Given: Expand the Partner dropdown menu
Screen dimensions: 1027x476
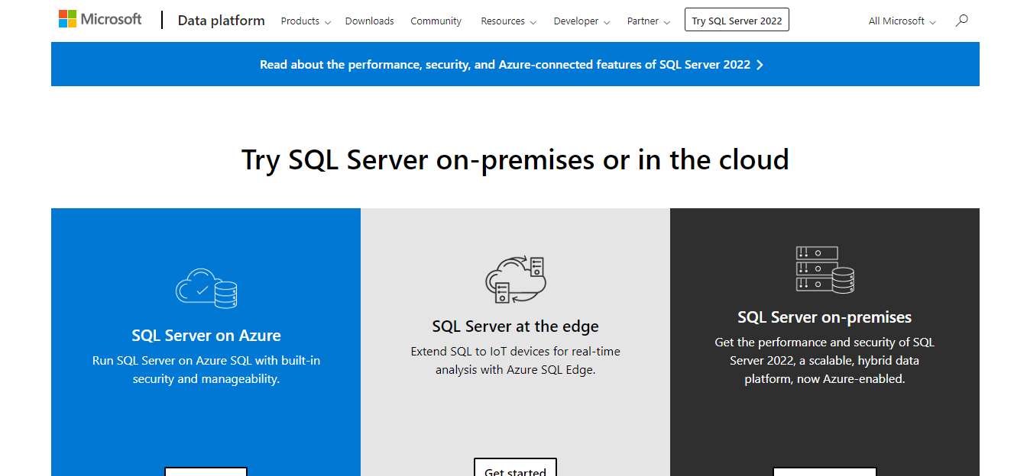Looking at the screenshot, I should [648, 21].
